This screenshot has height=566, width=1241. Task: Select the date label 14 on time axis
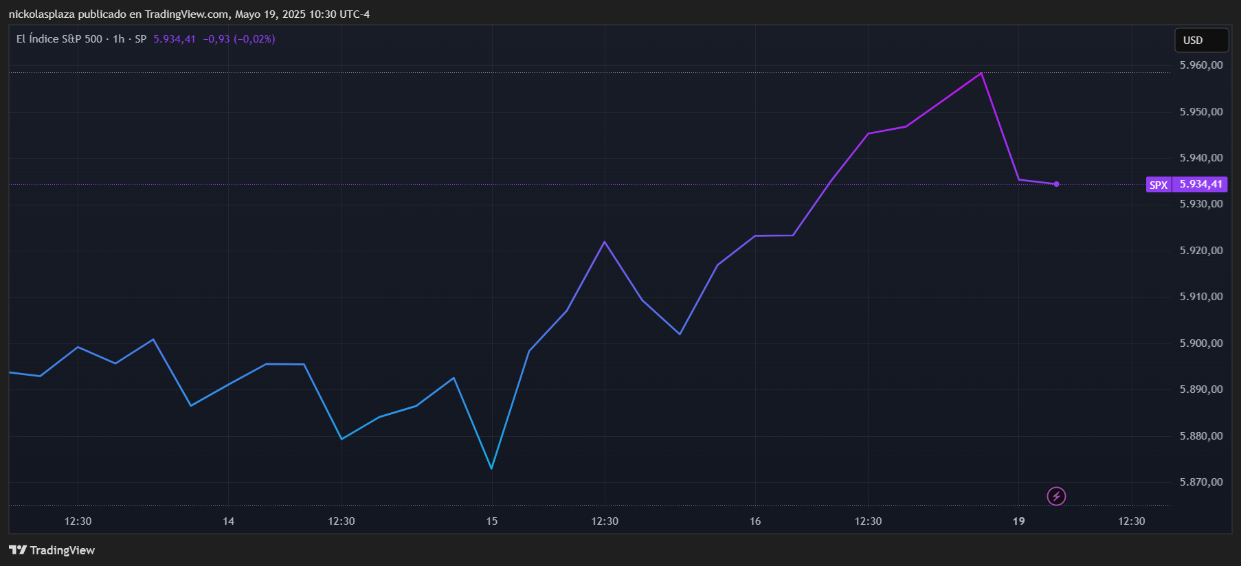229,521
